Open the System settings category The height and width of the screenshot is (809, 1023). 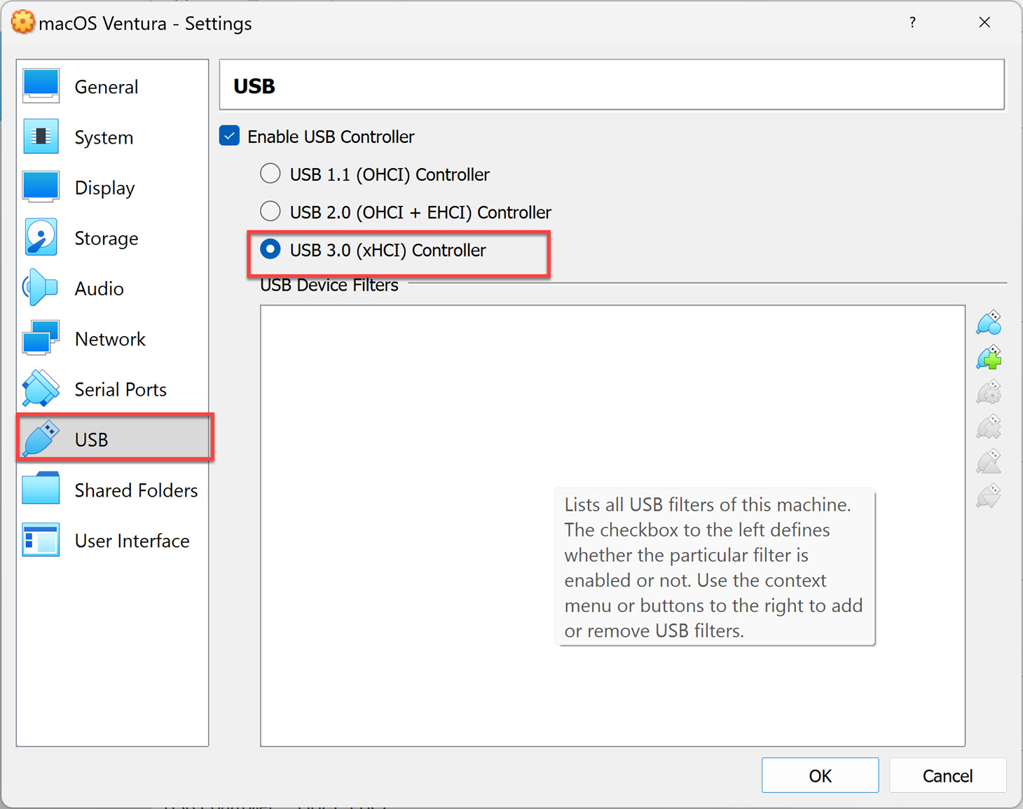point(40,137)
